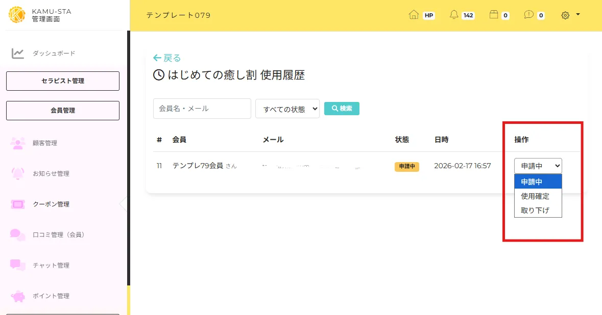Image resolution: width=602 pixels, height=315 pixels.
Task: Go to お知らせ管理 page
Action: (51, 174)
